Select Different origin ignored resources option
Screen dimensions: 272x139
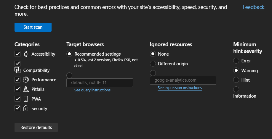tap(153, 64)
